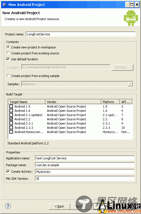This screenshot has height=214, width=141.
Task: Click API level '3' cell
Action: [122, 106]
